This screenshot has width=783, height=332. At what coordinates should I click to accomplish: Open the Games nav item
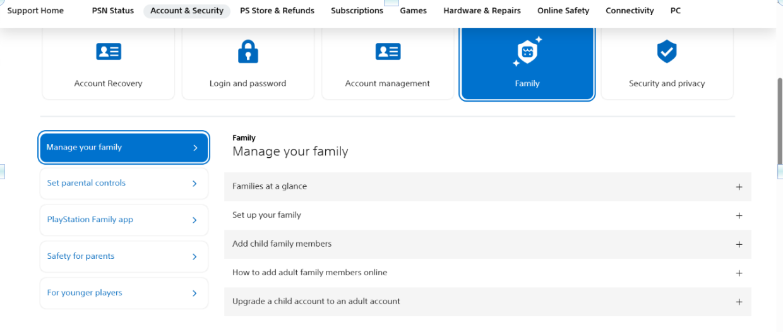(x=414, y=11)
